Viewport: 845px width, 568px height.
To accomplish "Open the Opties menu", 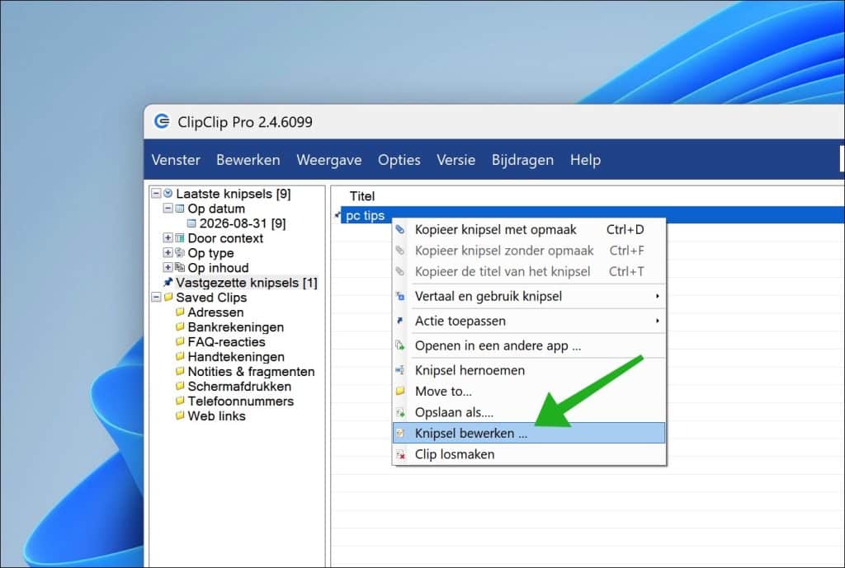I will click(399, 160).
